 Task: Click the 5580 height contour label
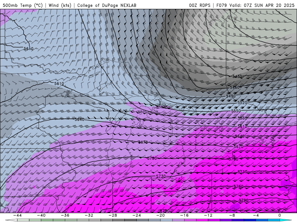click(242, 118)
